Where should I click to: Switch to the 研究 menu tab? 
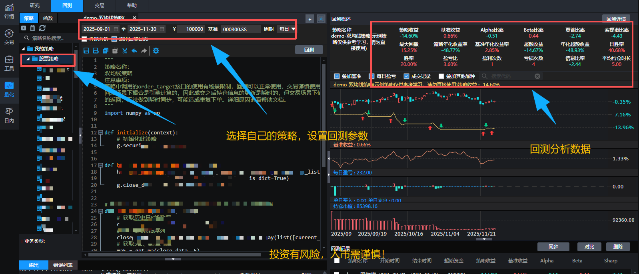pyautogui.click(x=35, y=6)
